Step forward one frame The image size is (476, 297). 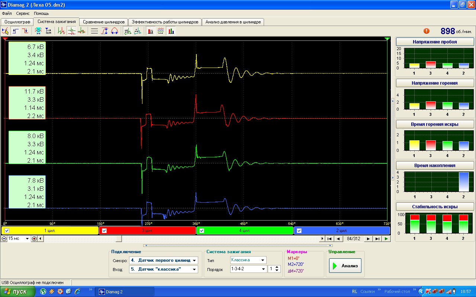point(368,239)
